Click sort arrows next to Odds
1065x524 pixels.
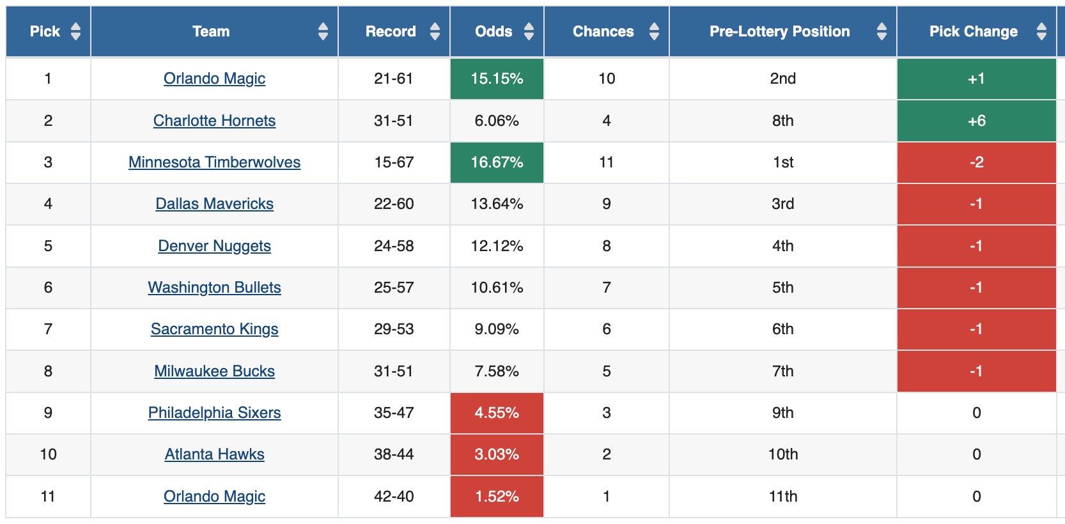(529, 31)
